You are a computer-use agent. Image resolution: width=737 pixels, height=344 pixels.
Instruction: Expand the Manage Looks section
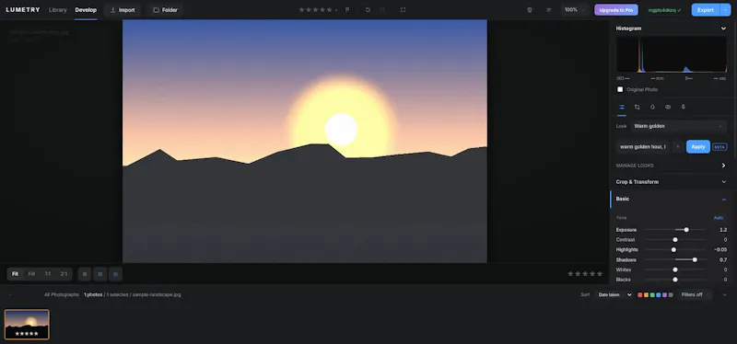click(723, 166)
